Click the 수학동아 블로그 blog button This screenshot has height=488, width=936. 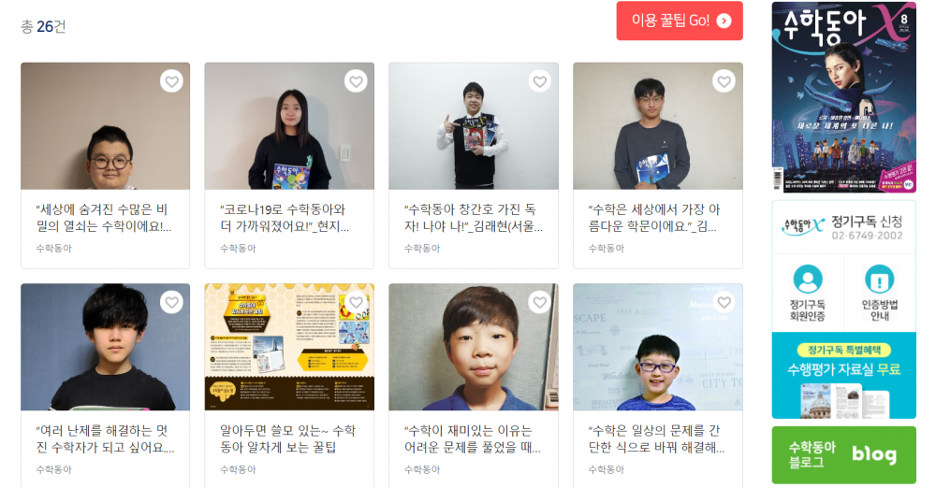click(x=843, y=454)
